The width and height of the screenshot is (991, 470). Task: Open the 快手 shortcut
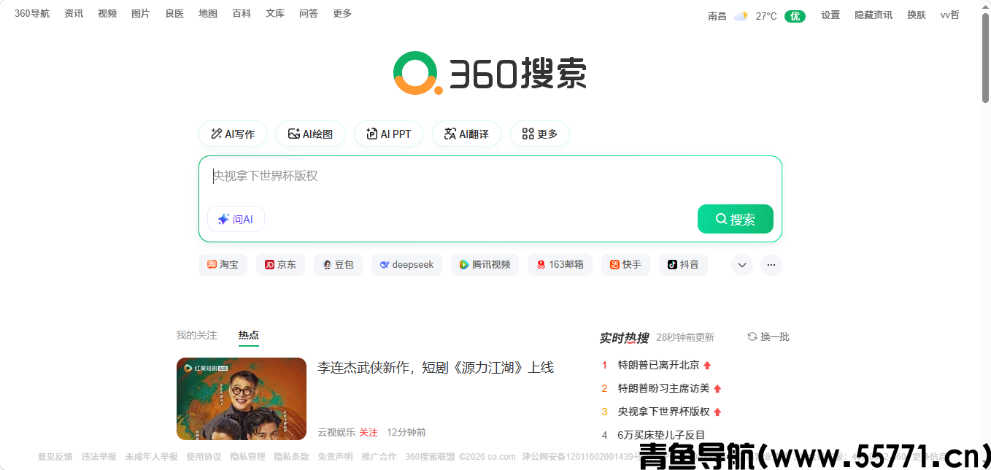pyautogui.click(x=625, y=265)
